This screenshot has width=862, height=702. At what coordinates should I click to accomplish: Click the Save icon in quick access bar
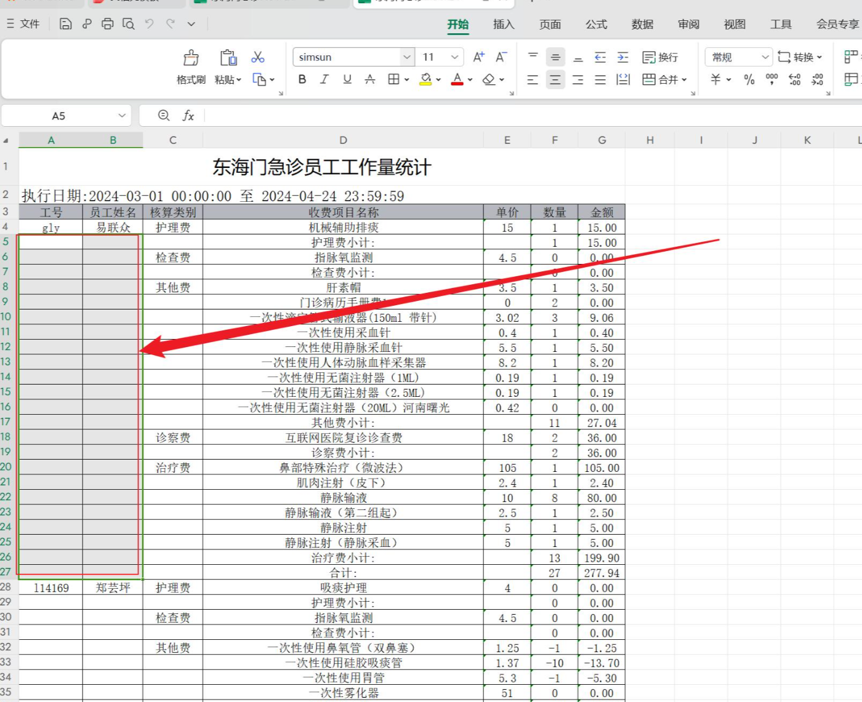(66, 24)
